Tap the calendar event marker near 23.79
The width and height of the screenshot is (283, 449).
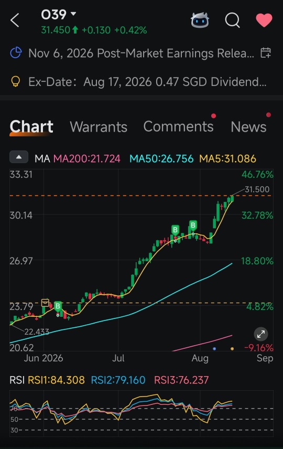[x=45, y=302]
